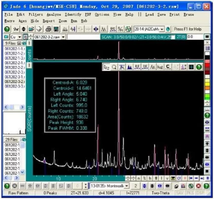Click the Save command
Image resolution: width=214 pixels, height=199 pixels.
(x=161, y=14)
